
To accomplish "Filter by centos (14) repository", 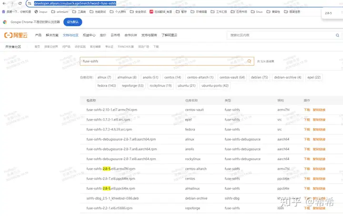I will [x=172, y=77].
